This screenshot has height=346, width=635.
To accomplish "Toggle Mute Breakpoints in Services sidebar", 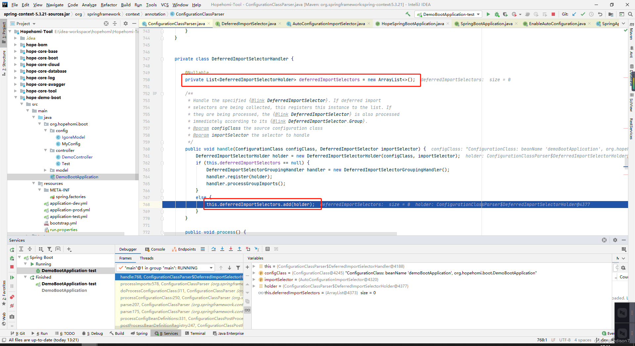I will coord(12,306).
